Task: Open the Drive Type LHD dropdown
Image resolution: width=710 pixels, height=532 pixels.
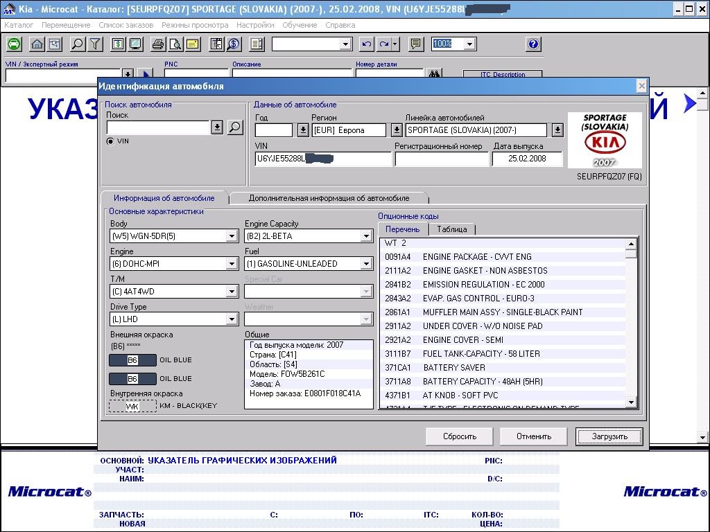Action: (232, 319)
